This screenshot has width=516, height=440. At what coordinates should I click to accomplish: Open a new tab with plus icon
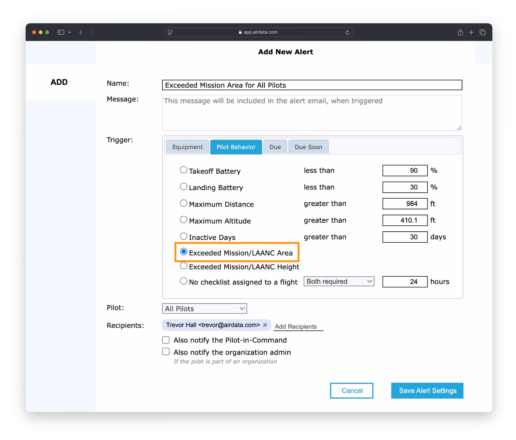click(471, 32)
